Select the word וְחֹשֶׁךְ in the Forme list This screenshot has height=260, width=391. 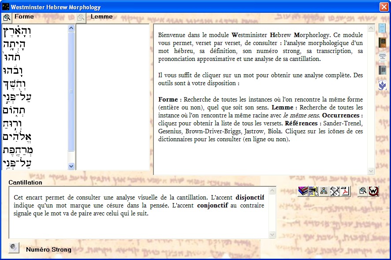[14, 84]
